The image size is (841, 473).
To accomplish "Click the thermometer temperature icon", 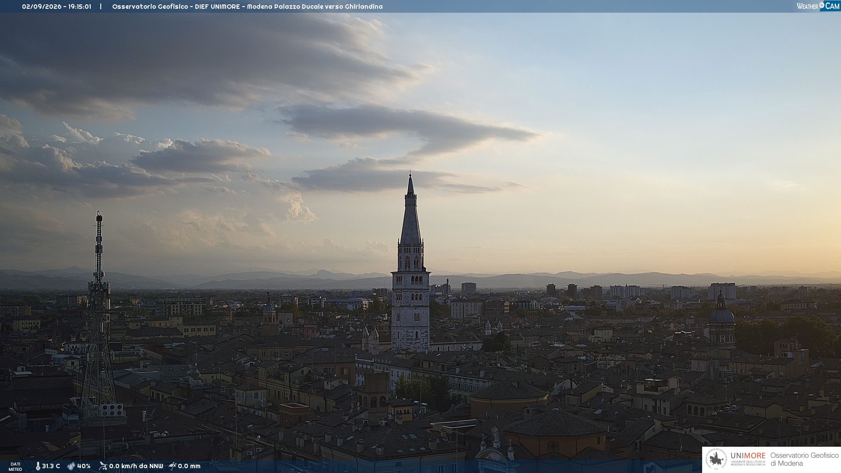I will tap(38, 466).
